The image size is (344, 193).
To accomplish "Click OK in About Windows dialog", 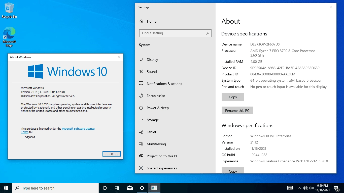I will point(112,154).
